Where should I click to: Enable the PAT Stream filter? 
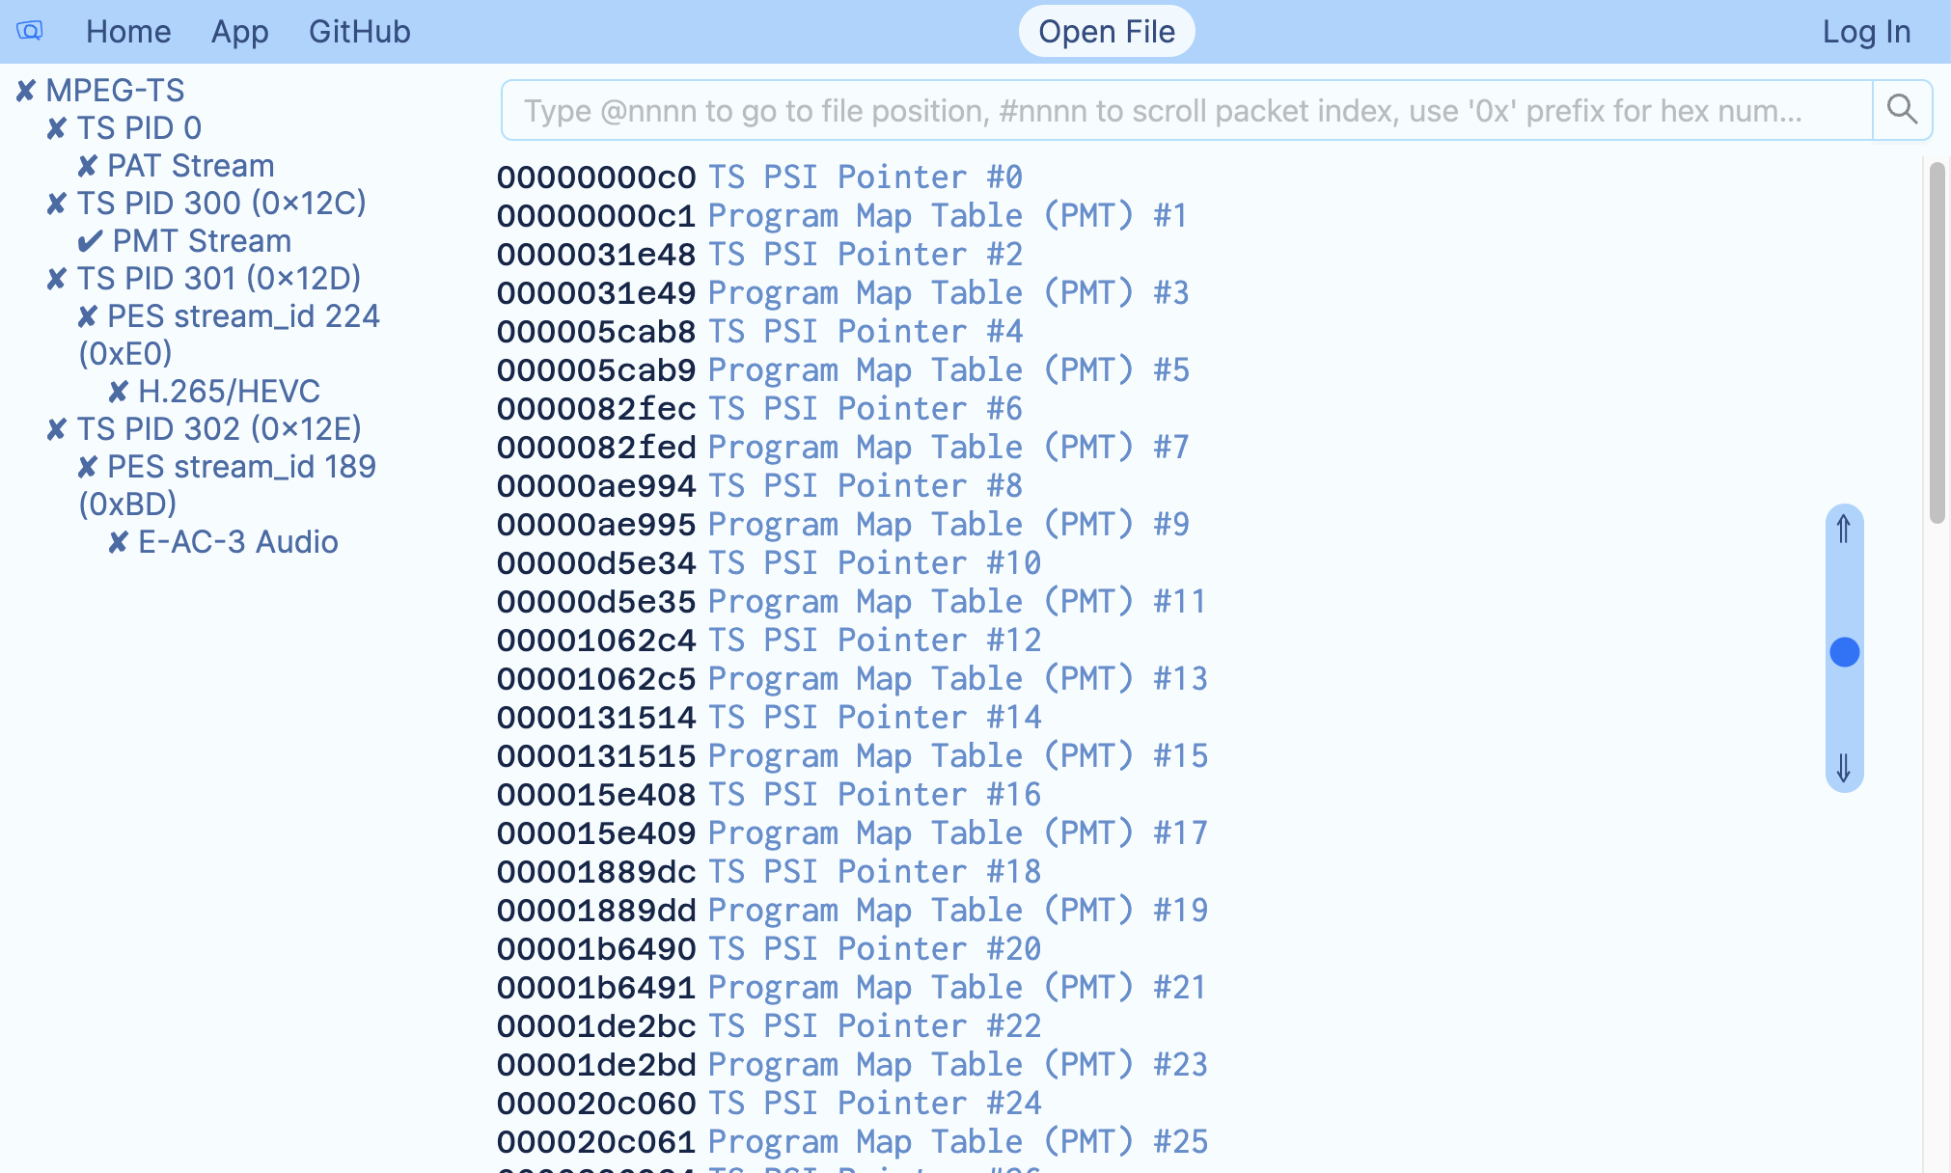(x=88, y=164)
